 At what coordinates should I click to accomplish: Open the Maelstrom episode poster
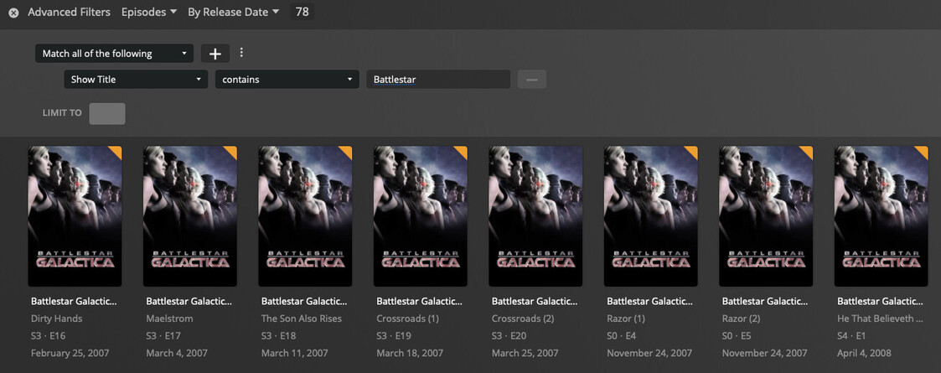pos(189,215)
